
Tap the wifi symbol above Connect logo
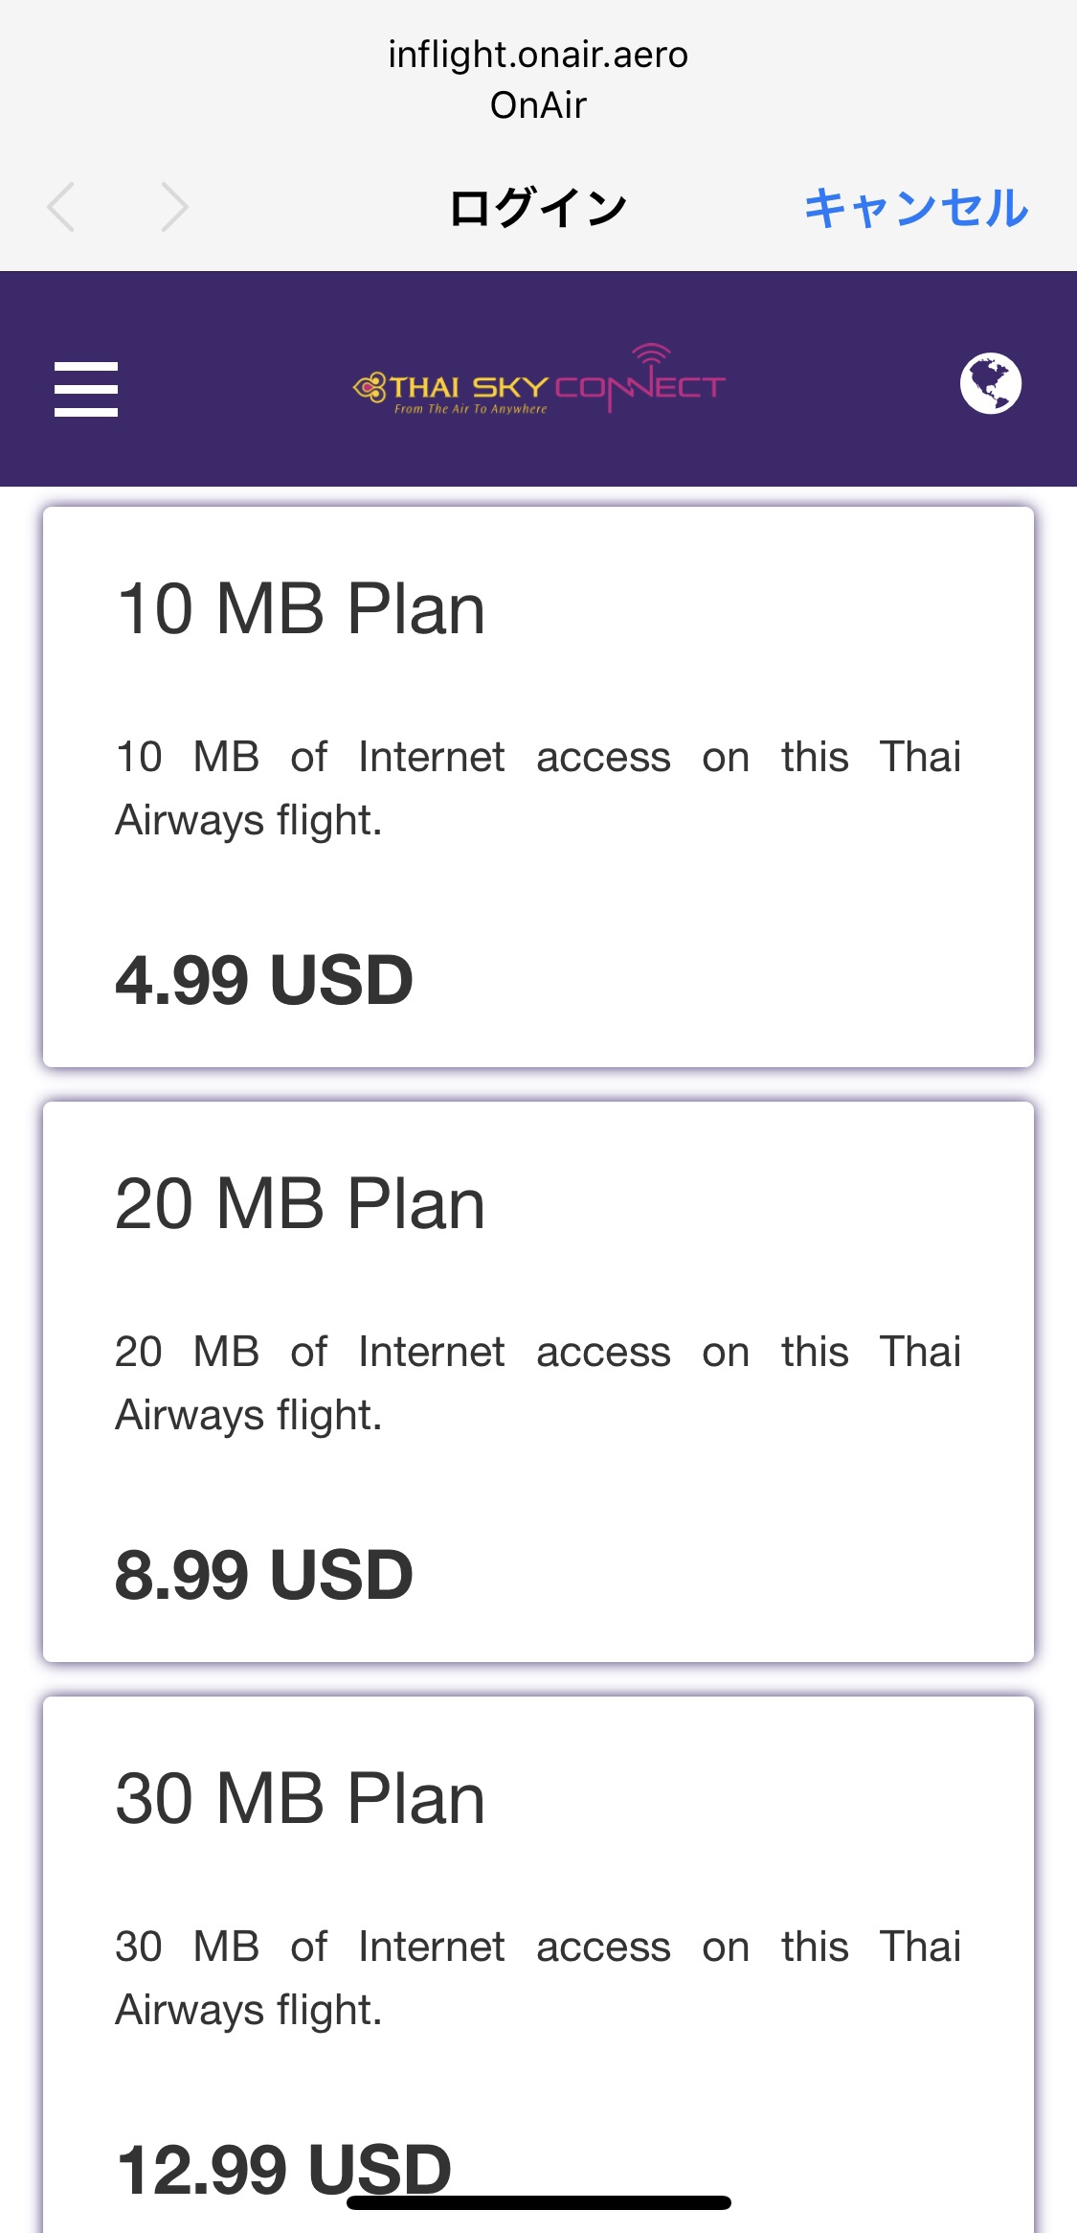(x=651, y=354)
